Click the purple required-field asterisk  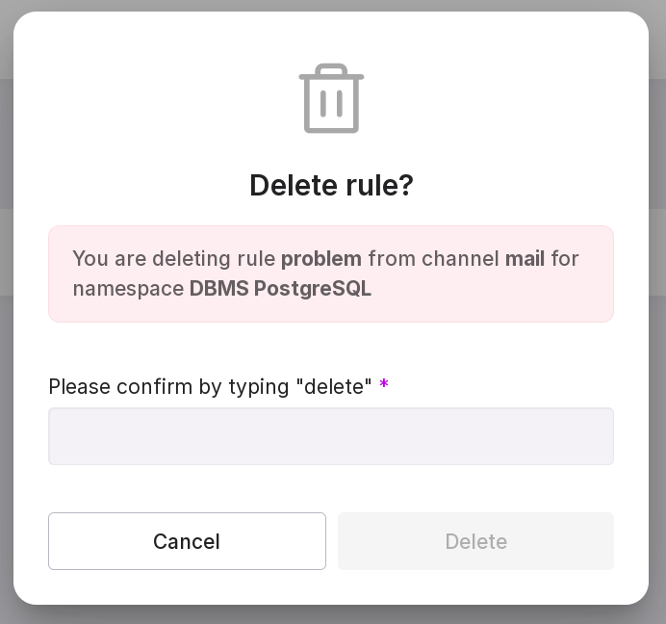384,385
